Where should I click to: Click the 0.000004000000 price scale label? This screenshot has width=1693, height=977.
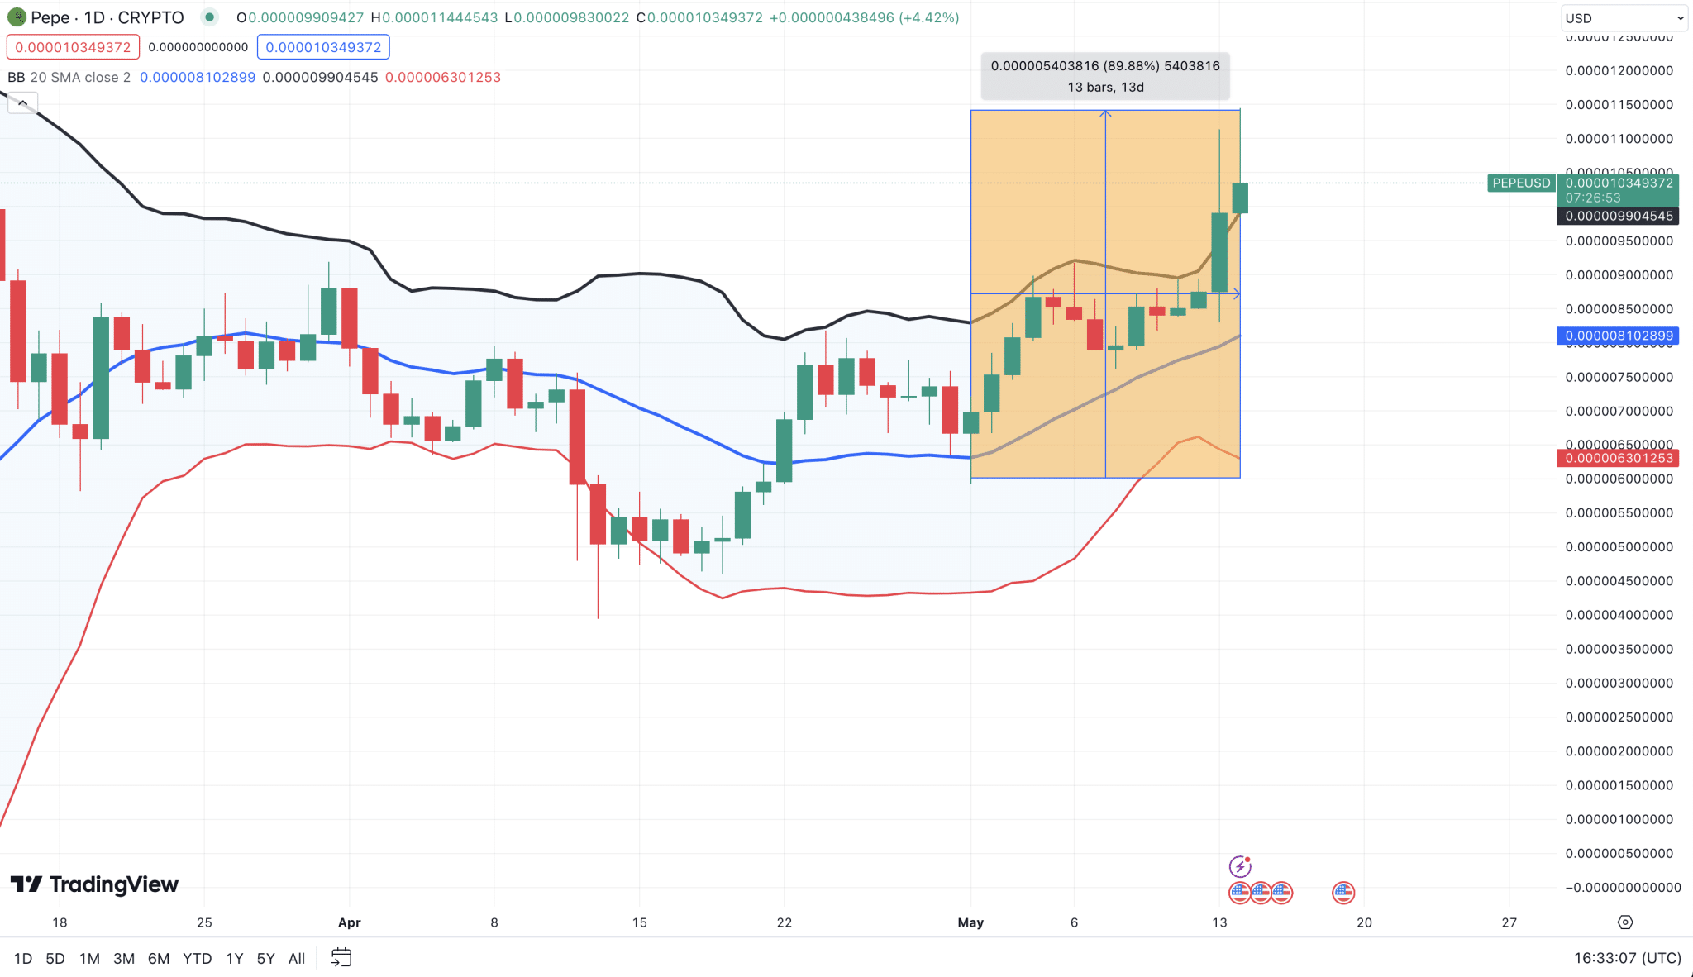1619,615
